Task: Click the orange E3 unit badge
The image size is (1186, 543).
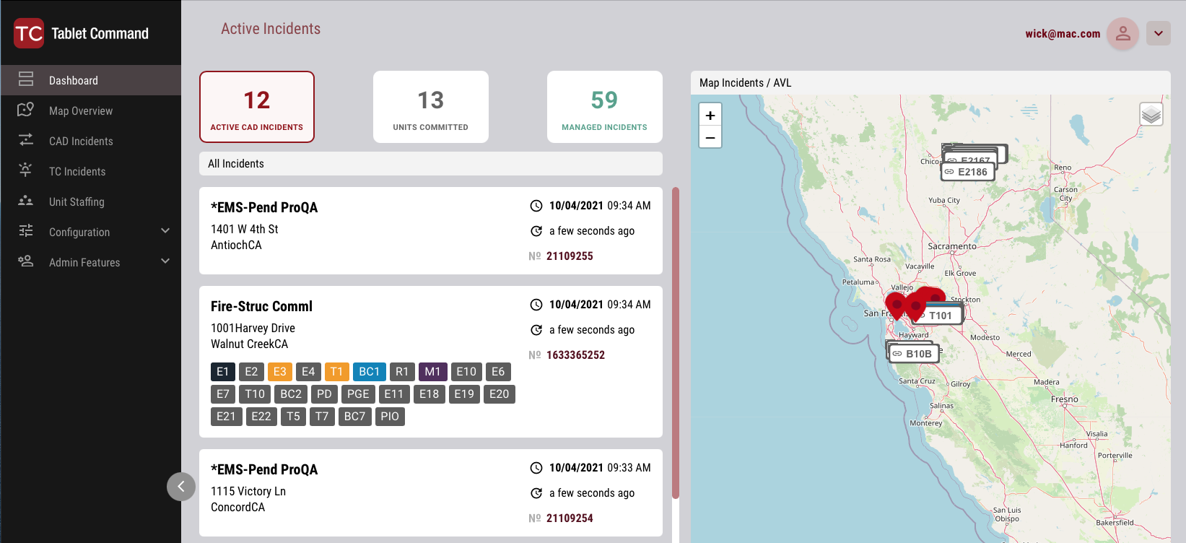Action: point(279,372)
